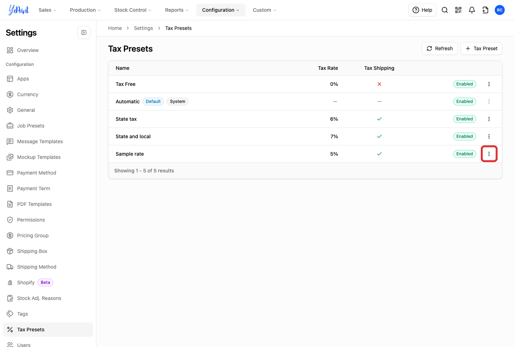This screenshot has width=514, height=347.
Task: Open the search magnifier icon
Action: click(x=445, y=10)
